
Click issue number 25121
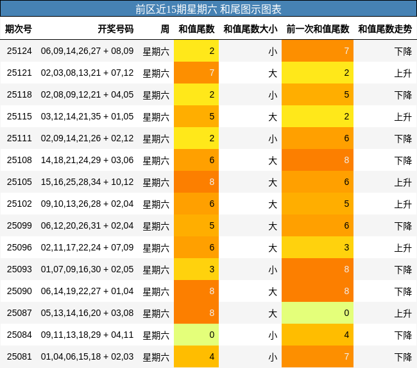(x=19, y=73)
